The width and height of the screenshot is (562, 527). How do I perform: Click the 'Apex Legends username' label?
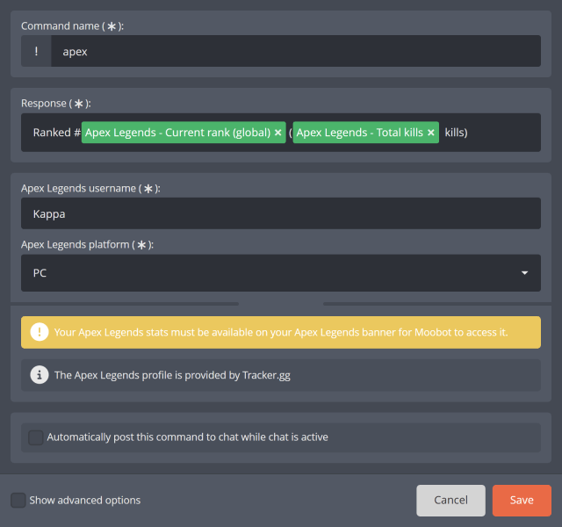[x=90, y=188]
